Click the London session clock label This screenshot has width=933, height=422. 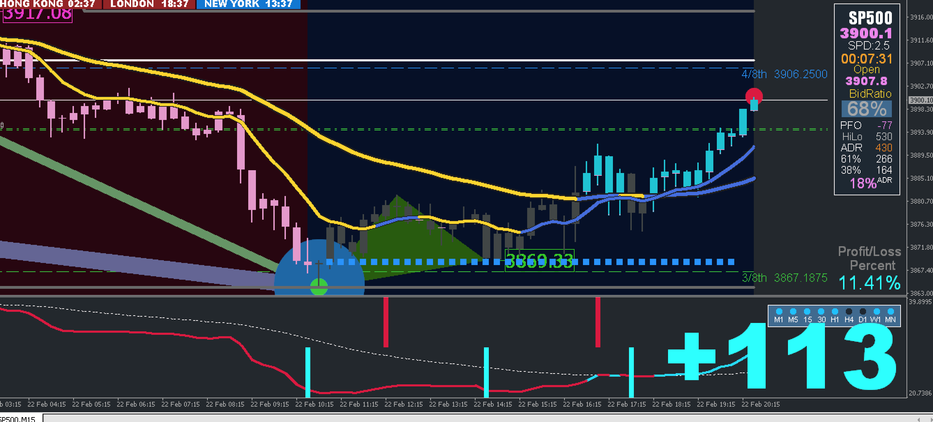149,4
